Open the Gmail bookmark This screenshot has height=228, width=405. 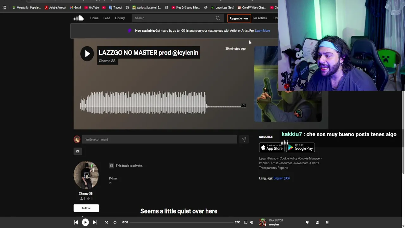pyautogui.click(x=75, y=8)
